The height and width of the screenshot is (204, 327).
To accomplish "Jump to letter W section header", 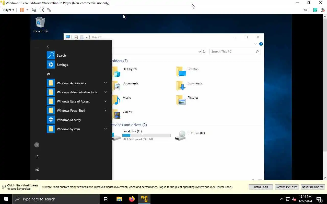I will [x=48, y=74].
